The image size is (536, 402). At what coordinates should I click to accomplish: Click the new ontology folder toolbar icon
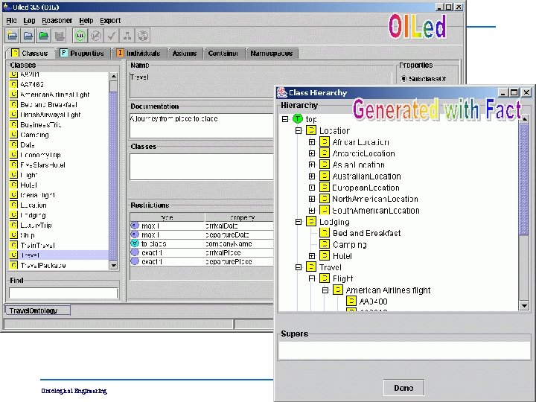click(x=13, y=36)
